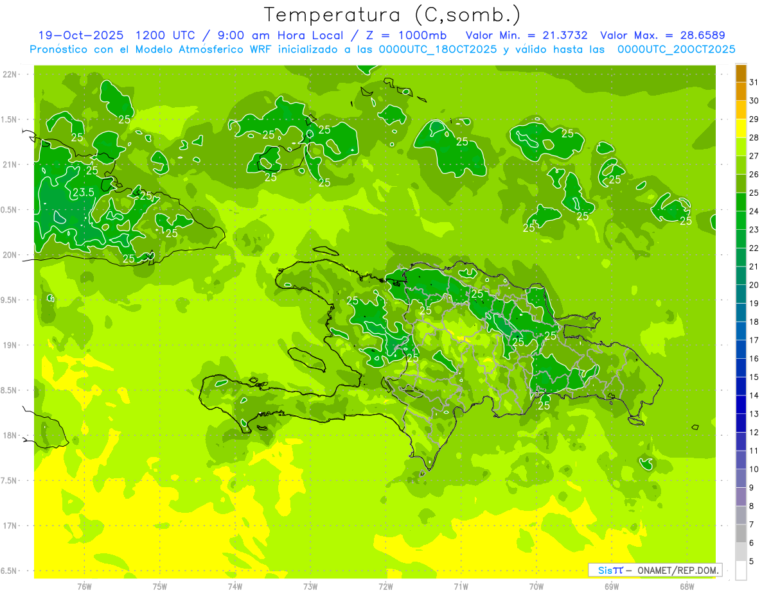Click the "7.5N" latitude axis label
The width and height of the screenshot is (771, 595).
tap(9, 481)
